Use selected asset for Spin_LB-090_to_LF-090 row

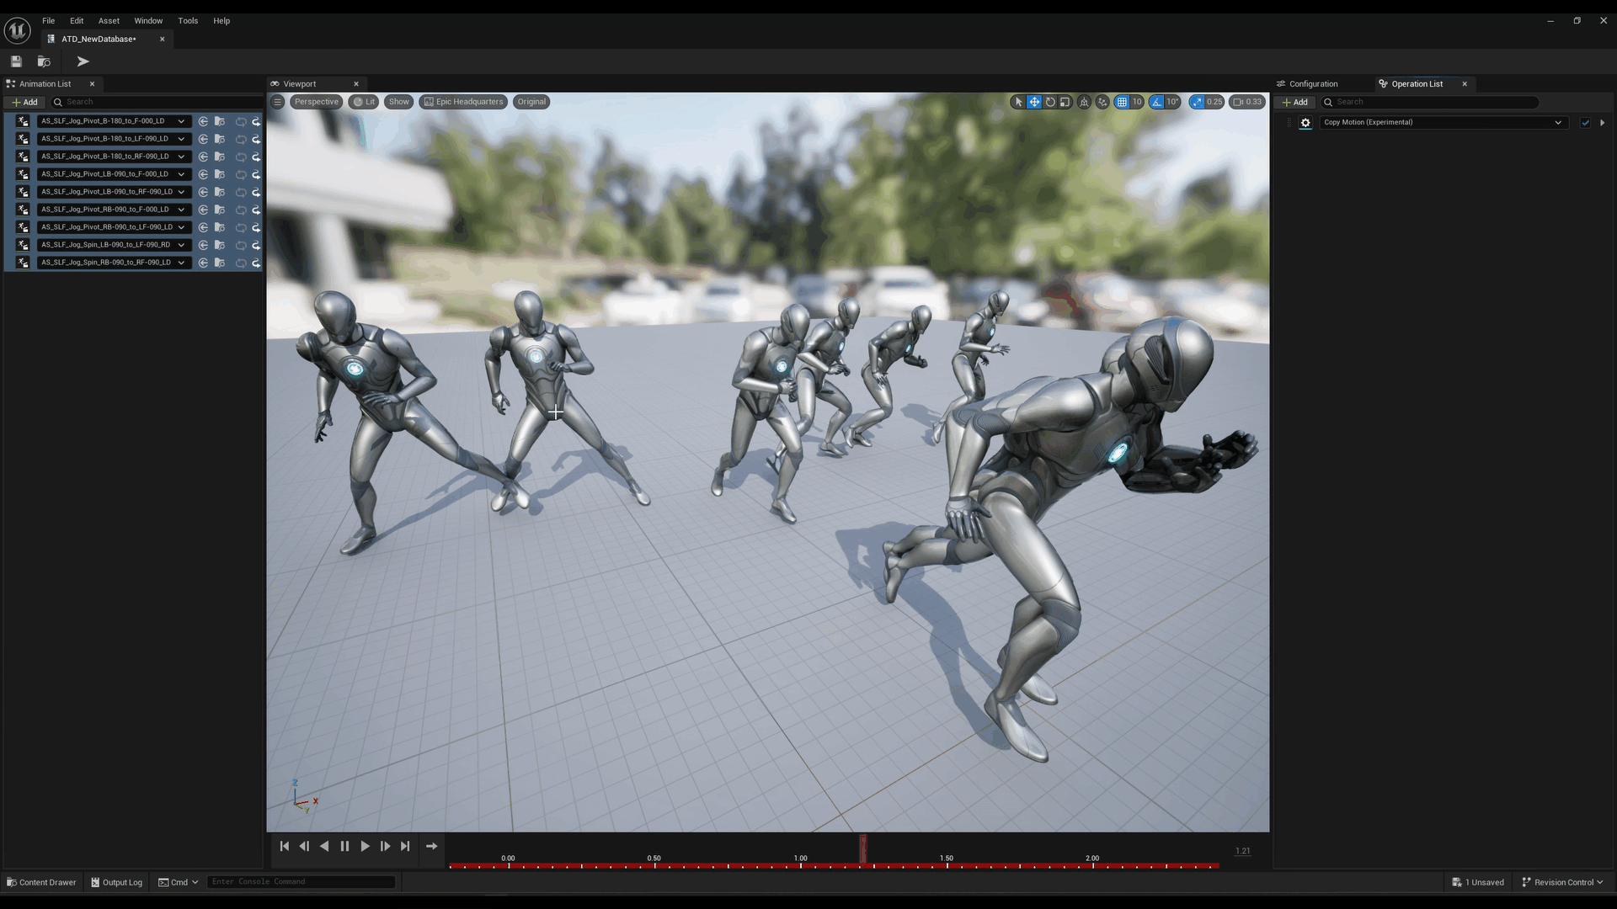[203, 245]
